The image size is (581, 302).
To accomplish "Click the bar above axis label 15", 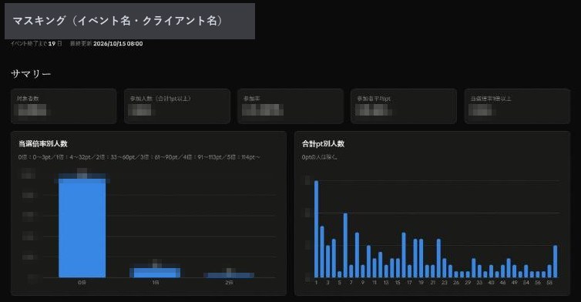I will 398,267.
